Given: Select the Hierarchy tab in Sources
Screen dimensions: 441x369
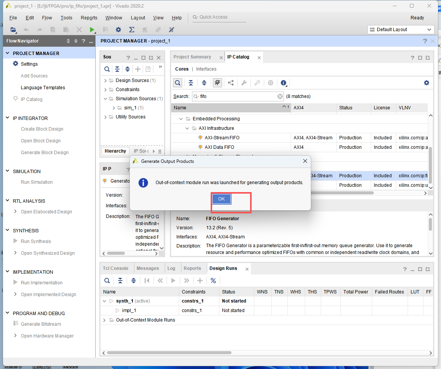Looking at the screenshot, I should [115, 151].
